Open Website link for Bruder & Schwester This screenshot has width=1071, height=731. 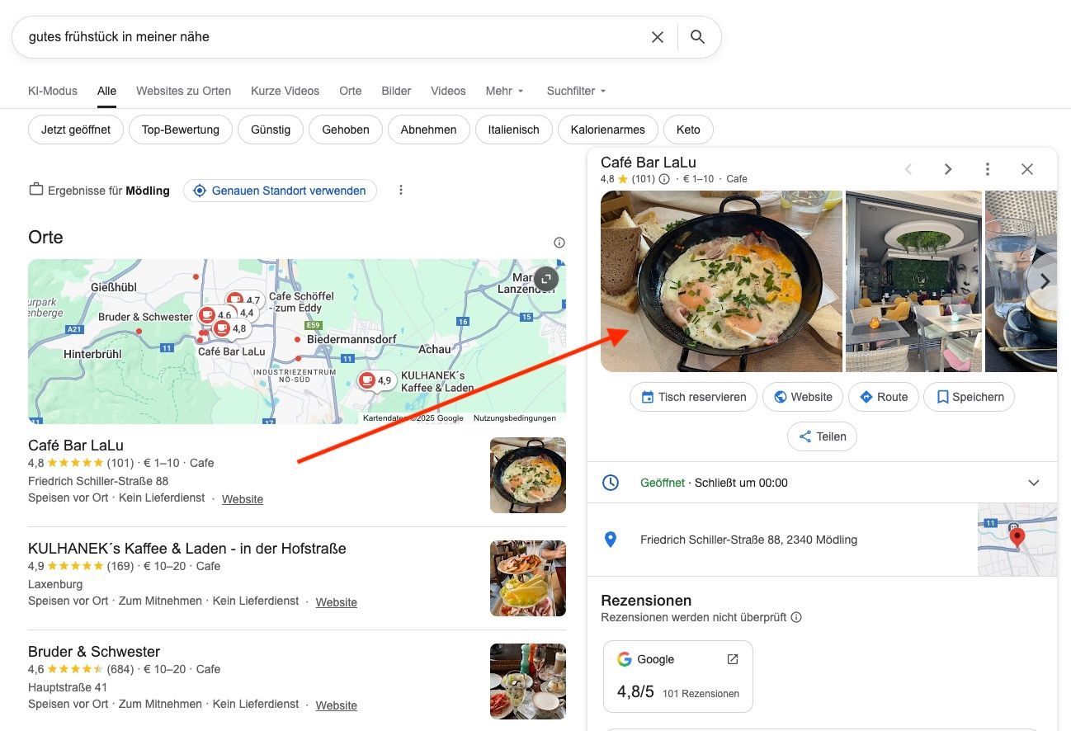(337, 705)
